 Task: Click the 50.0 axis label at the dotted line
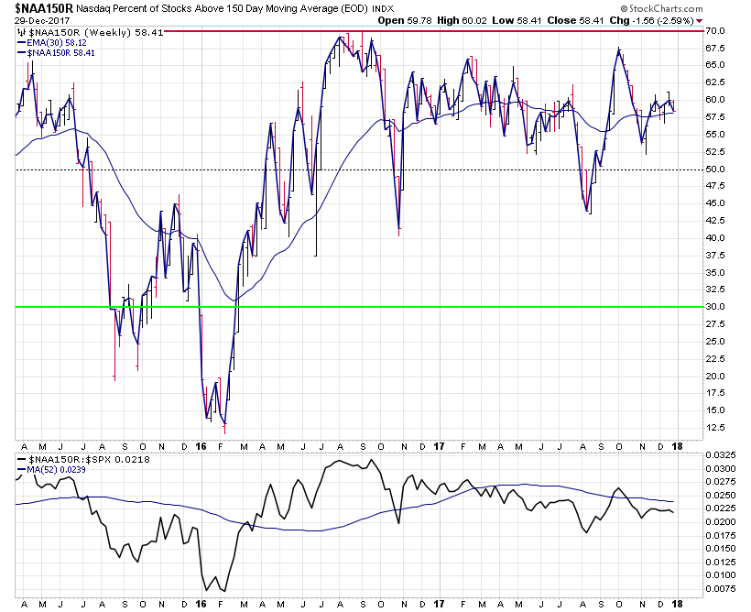click(715, 169)
